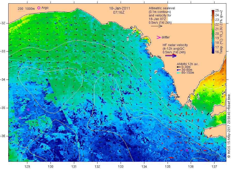This screenshot has height=170, width=232.
Task: Click the 'Altimetric sealevel' heading text
Action: pyautogui.click(x=162, y=8)
